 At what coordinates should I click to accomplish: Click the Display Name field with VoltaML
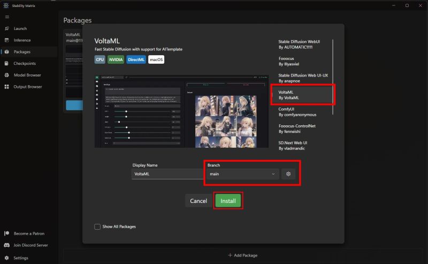(x=167, y=174)
